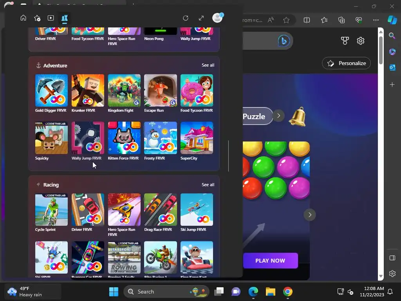
Task: Select the chess pieces games tab
Action: (x=65, y=18)
